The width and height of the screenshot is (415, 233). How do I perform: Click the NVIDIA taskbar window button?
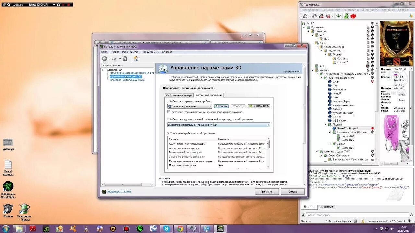click(220, 228)
